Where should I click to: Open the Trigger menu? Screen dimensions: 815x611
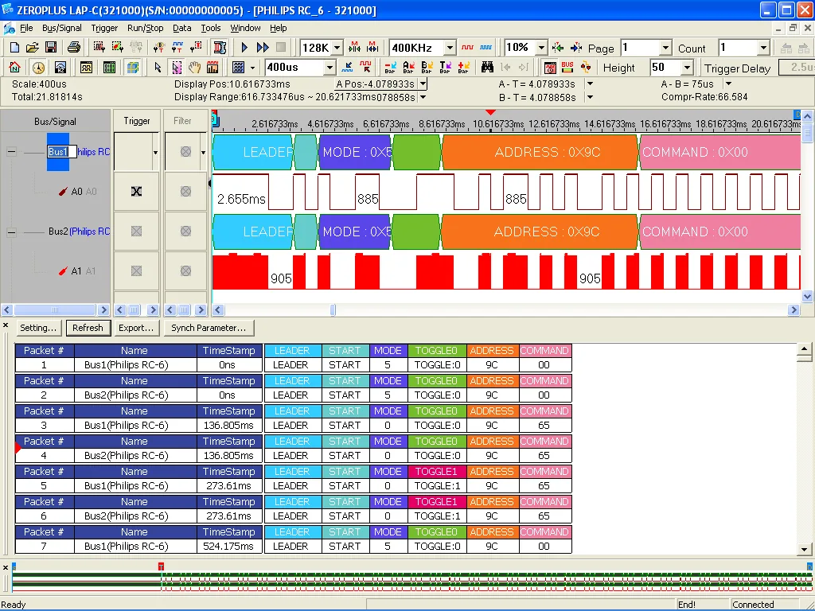pyautogui.click(x=104, y=28)
